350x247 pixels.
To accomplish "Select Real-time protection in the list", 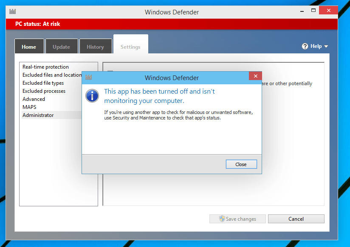I will point(45,67).
